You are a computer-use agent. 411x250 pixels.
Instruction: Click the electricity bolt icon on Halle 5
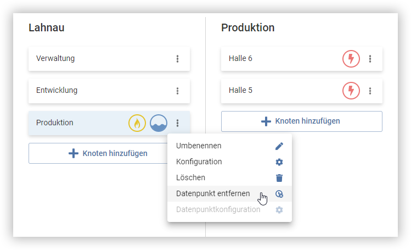[x=351, y=91]
